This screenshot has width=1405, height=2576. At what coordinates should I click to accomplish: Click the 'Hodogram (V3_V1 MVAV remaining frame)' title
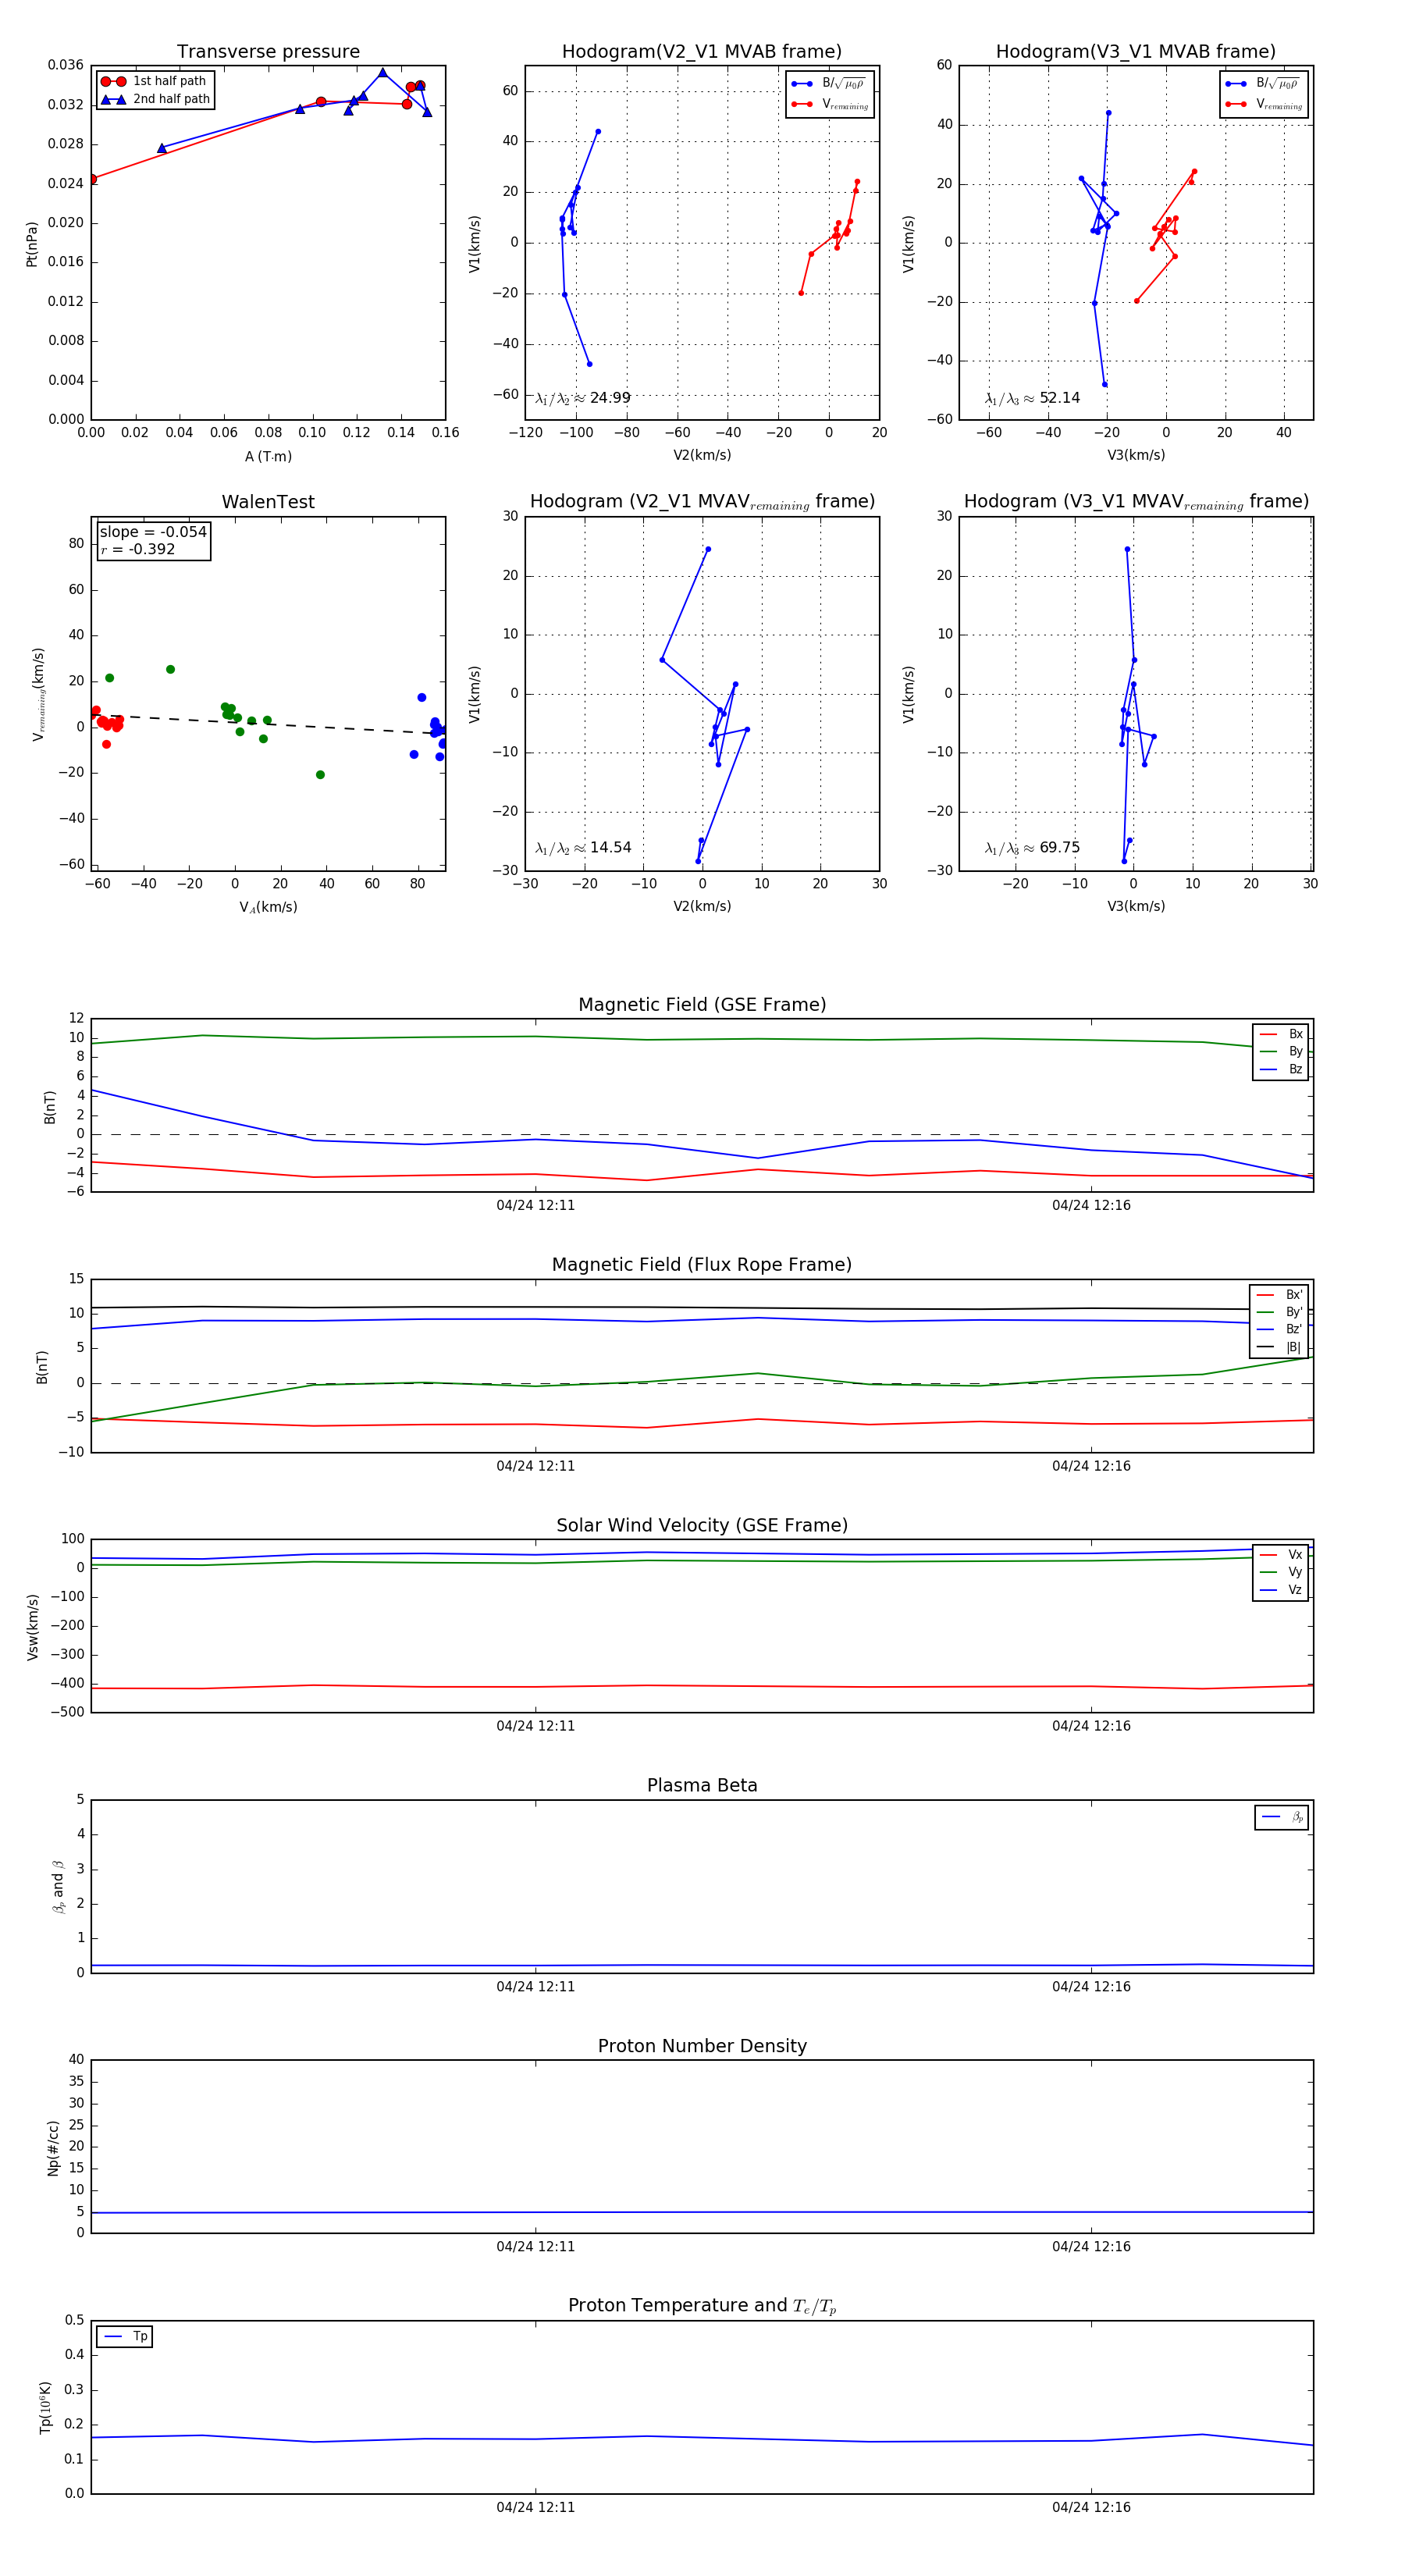tap(1136, 502)
